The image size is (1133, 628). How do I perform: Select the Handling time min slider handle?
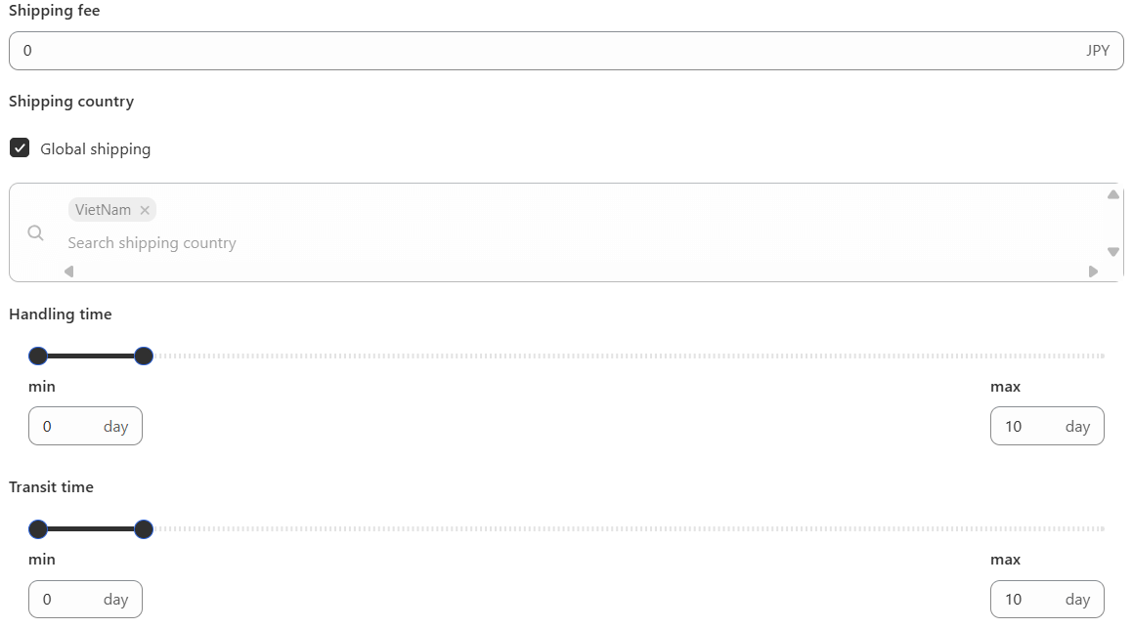[38, 356]
